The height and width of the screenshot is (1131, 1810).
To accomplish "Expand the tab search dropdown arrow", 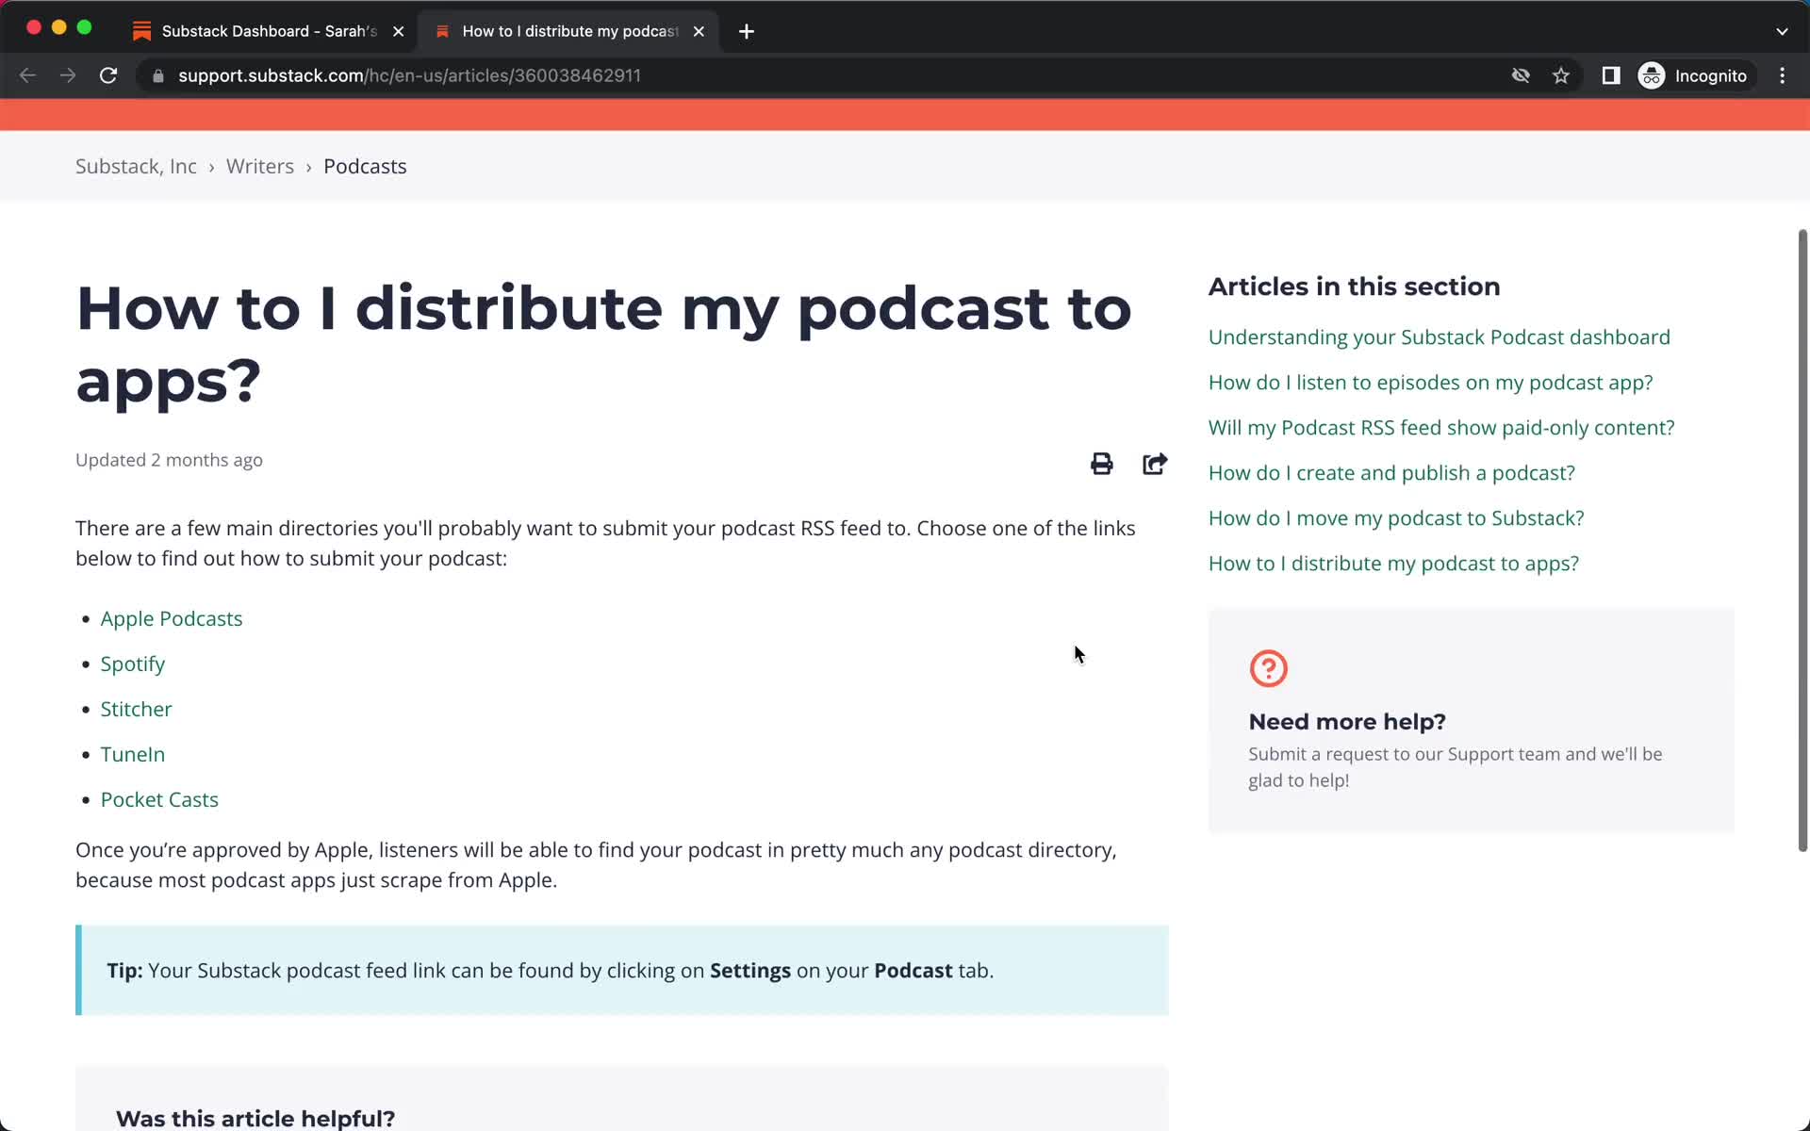I will coord(1782,31).
